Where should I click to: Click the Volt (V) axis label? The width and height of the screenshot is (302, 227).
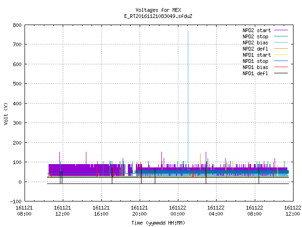pos(6,113)
